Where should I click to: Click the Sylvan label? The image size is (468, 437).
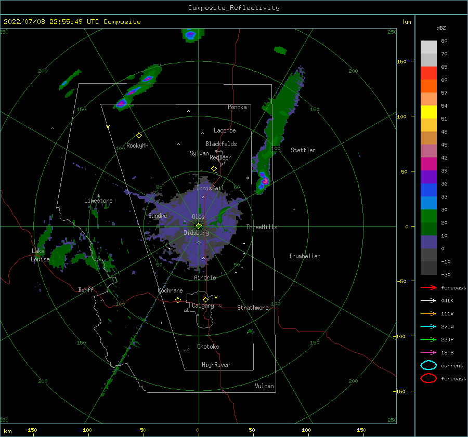(199, 153)
